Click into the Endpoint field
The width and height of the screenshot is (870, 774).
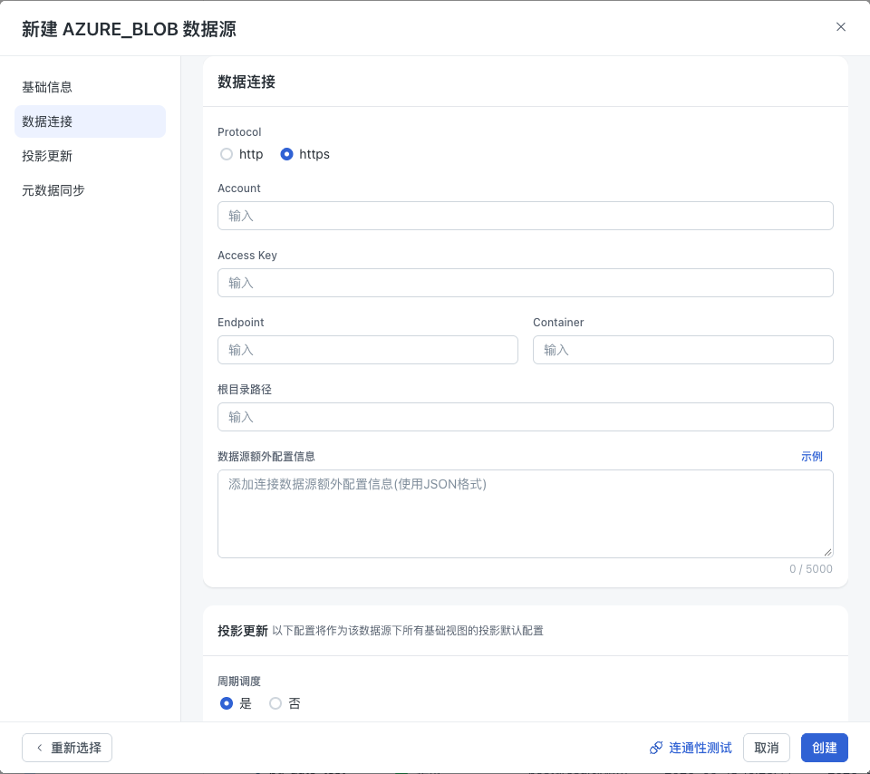[367, 350]
